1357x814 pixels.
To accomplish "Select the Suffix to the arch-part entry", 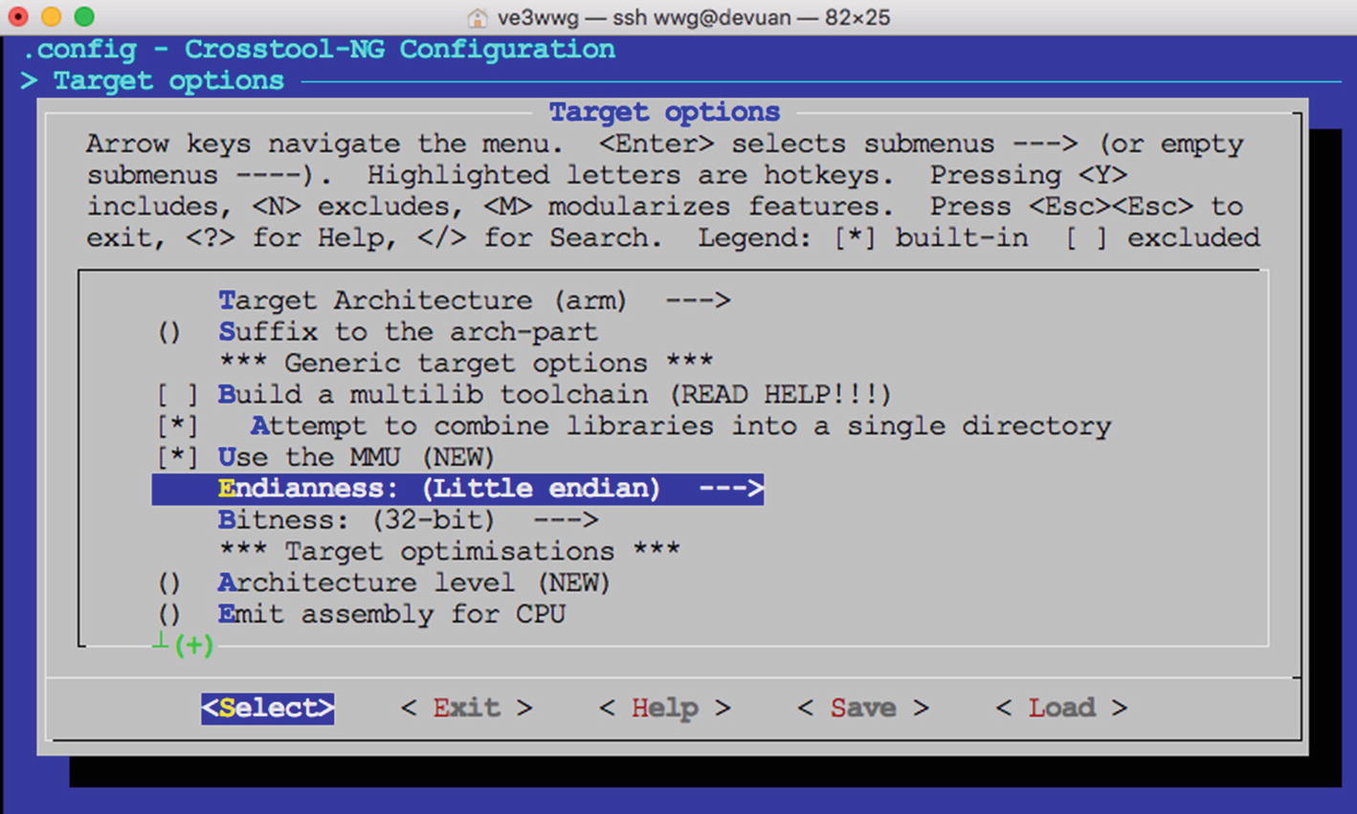I will [408, 332].
